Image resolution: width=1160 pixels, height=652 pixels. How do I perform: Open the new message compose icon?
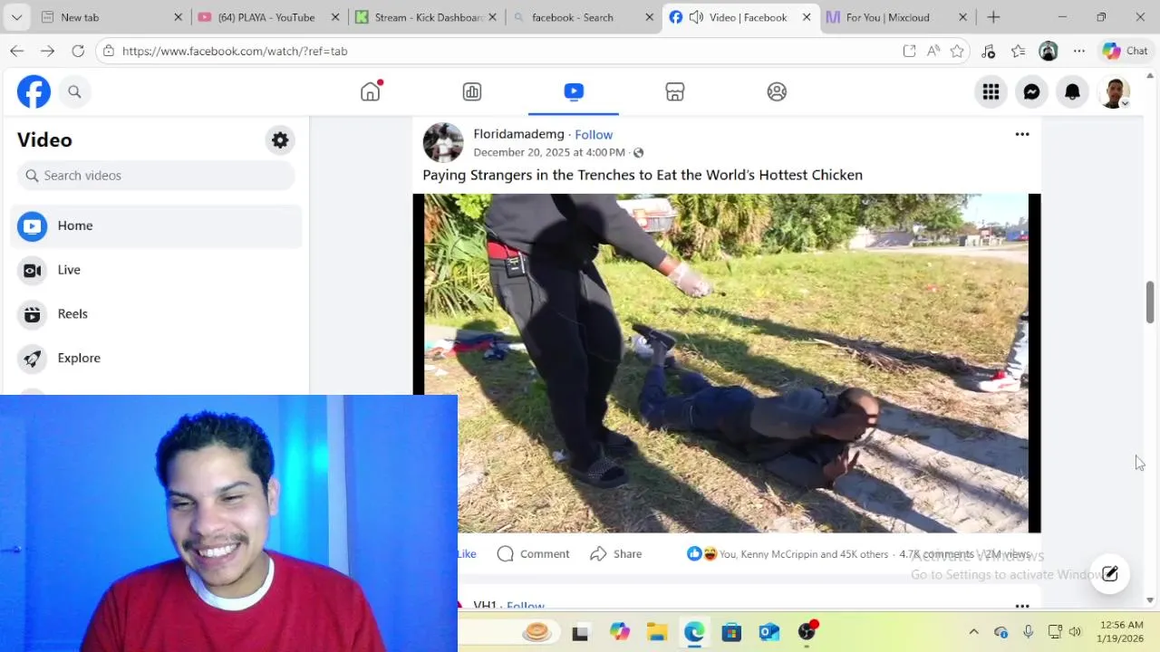pos(1109,573)
